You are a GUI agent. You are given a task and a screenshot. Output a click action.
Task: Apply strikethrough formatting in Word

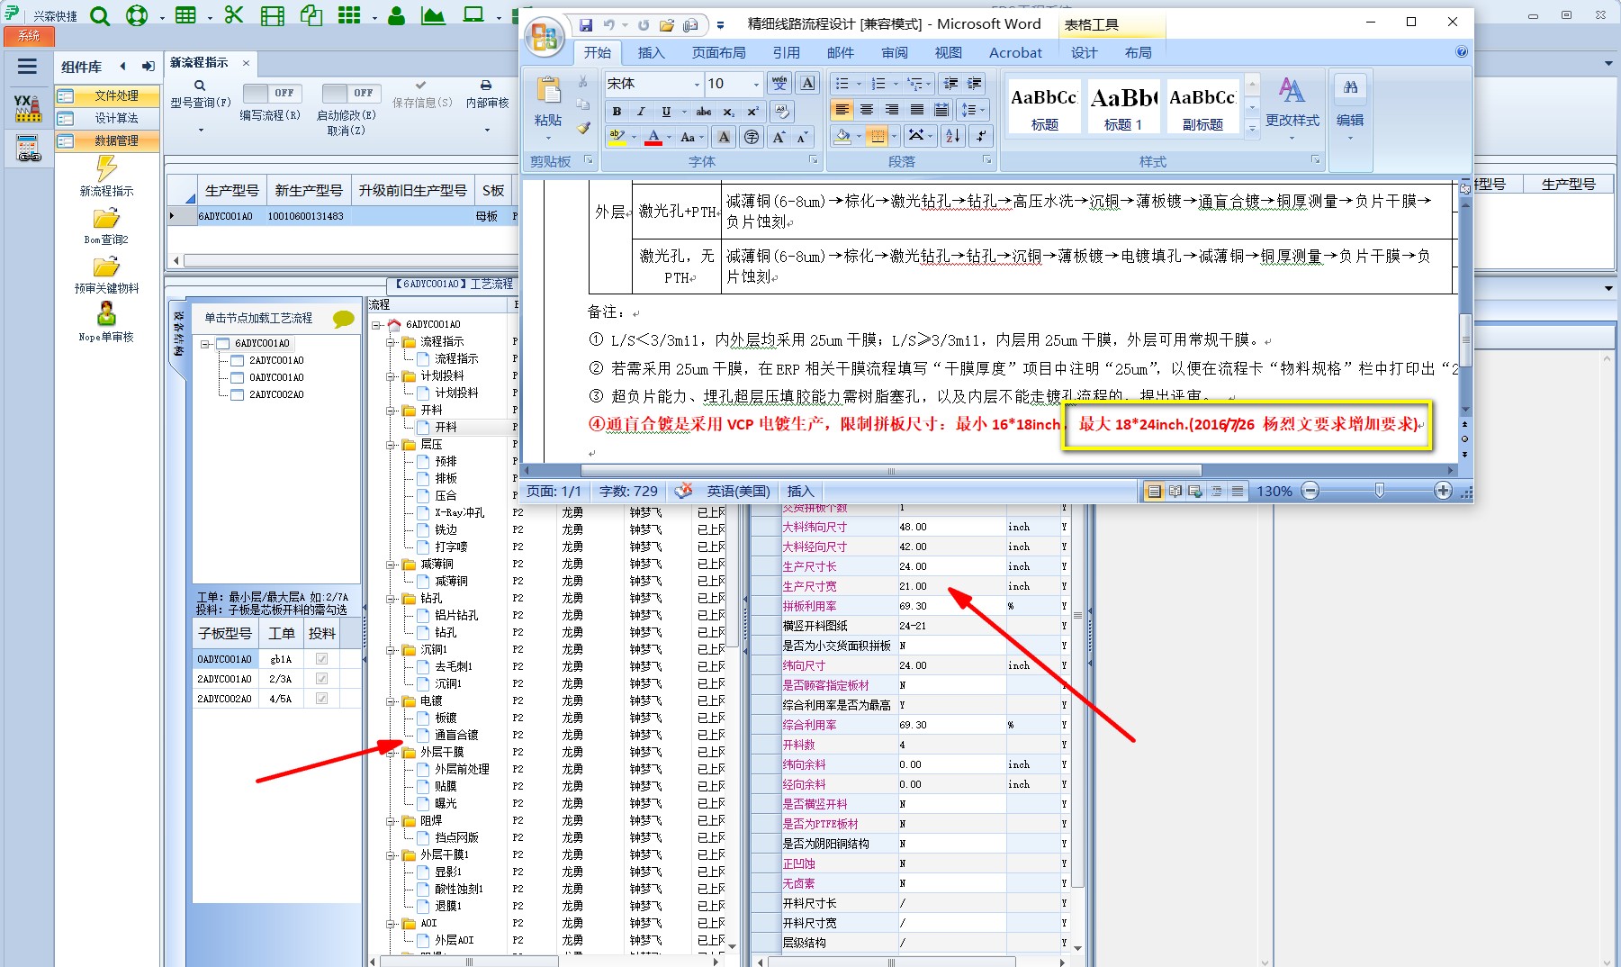tap(704, 112)
